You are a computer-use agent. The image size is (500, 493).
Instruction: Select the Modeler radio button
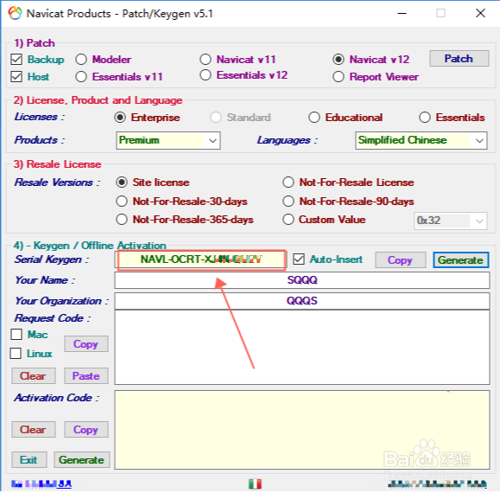pyautogui.click(x=81, y=60)
